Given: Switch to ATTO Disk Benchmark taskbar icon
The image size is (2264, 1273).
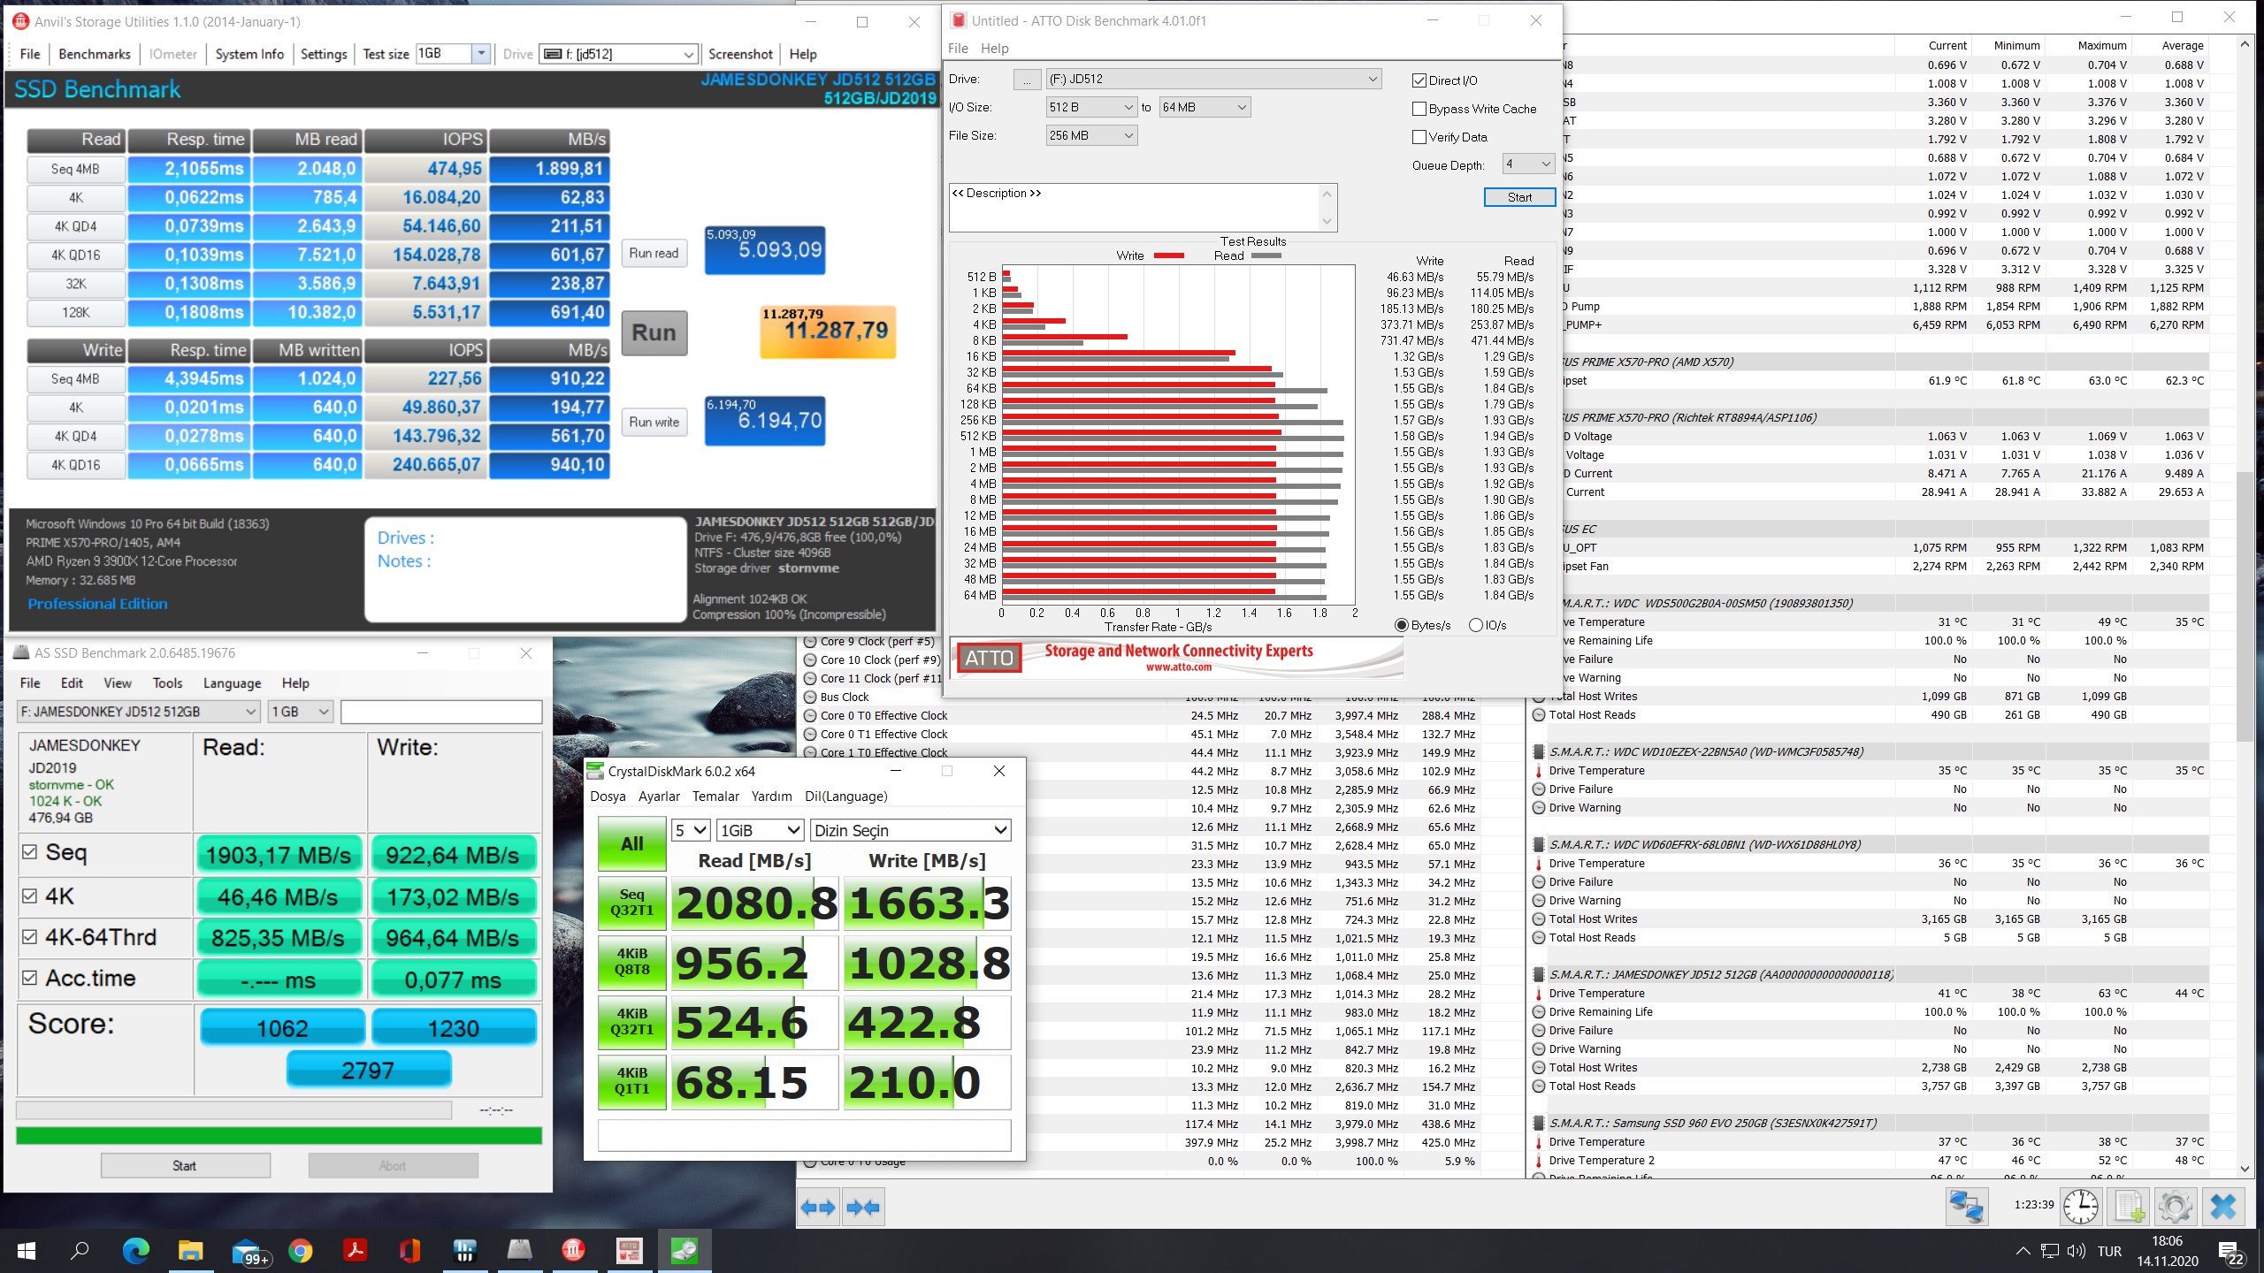Looking at the screenshot, I should tap(629, 1251).
